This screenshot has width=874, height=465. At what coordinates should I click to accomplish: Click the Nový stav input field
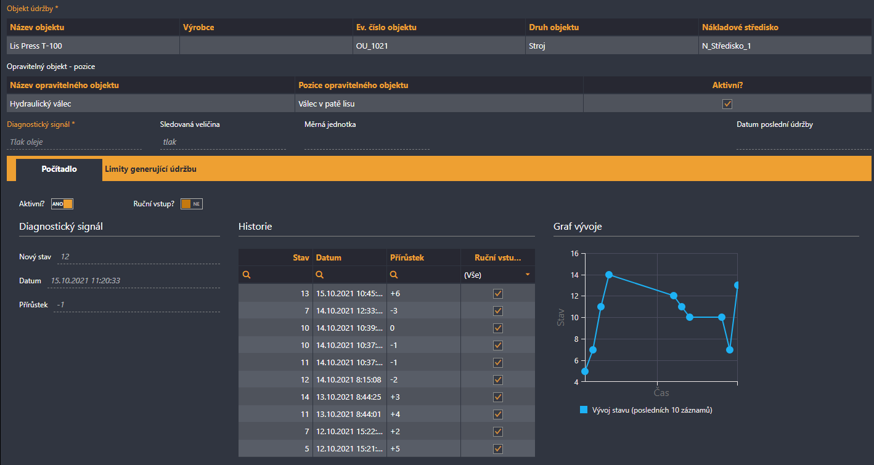coord(138,257)
